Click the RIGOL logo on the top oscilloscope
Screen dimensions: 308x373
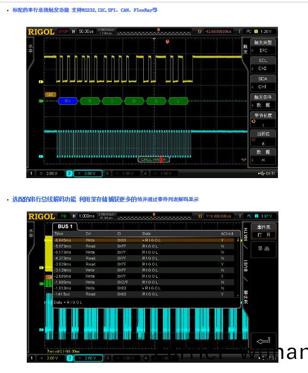[x=41, y=31]
